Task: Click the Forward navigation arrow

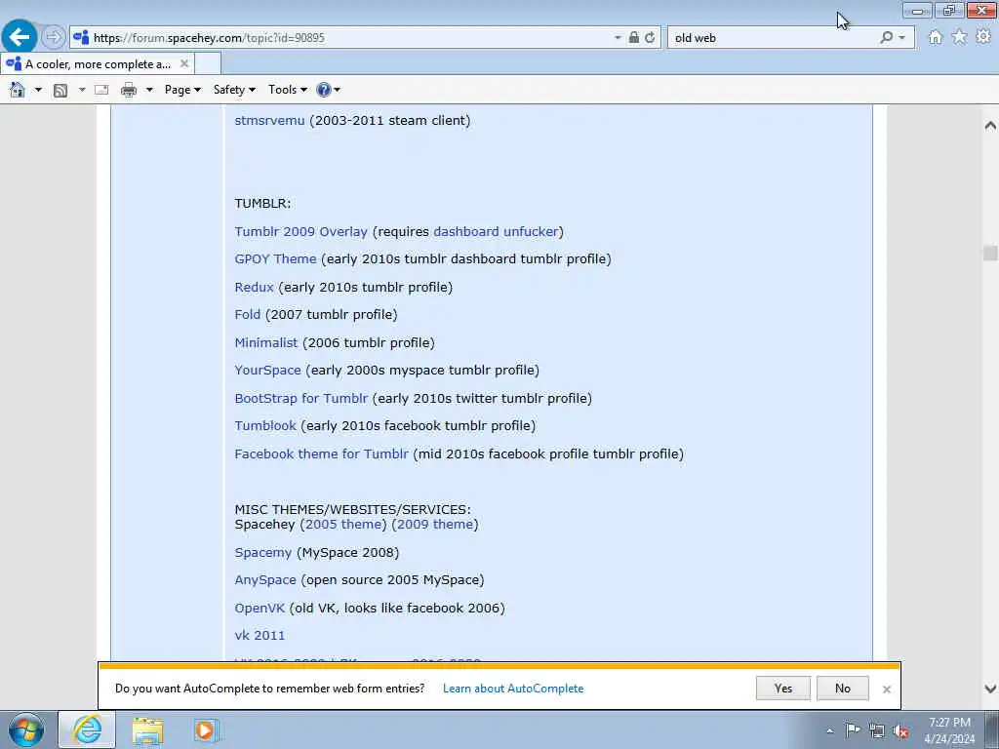Action: tap(54, 38)
